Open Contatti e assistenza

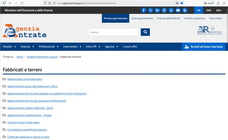[x=195, y=18]
